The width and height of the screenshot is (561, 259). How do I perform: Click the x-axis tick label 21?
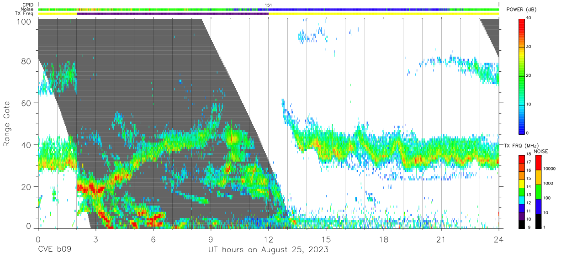[x=441, y=239]
